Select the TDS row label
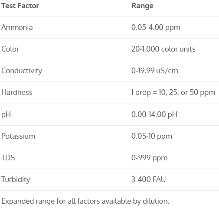The height and width of the screenshot is (208, 219). (8, 158)
